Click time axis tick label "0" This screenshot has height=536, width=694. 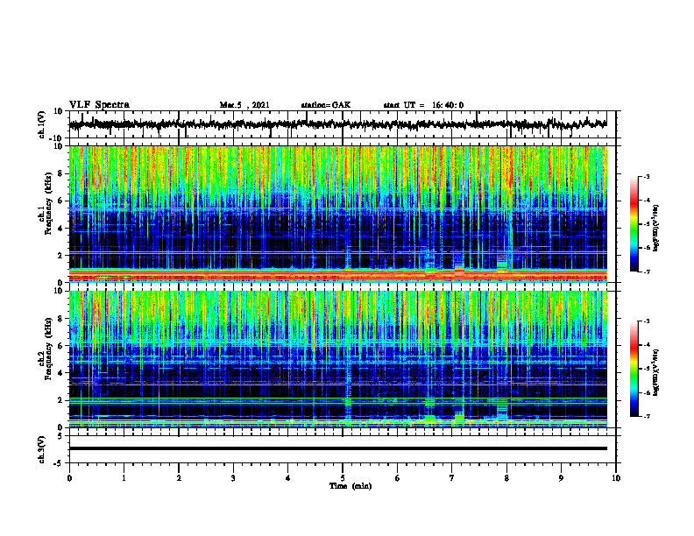tap(69, 478)
